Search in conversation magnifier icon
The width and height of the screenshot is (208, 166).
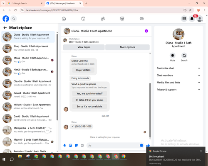coord(184,56)
